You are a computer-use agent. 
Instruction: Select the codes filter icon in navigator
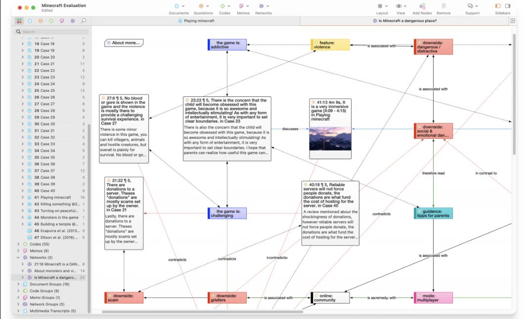click(51, 21)
